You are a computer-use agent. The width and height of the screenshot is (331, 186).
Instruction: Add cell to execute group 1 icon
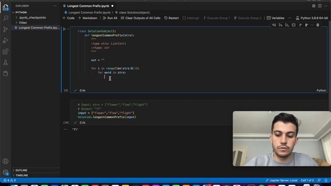[x=300, y=25]
